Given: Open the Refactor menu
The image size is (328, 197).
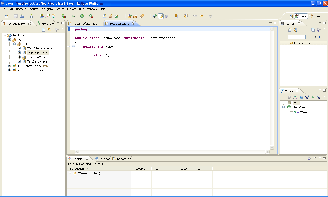Looking at the screenshot, I should [22, 9].
